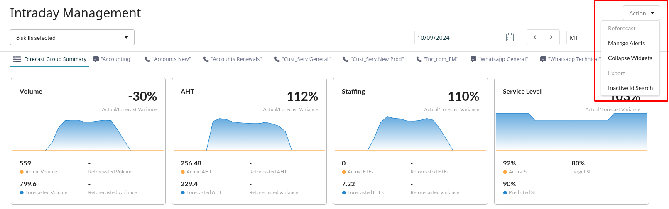Click the Staffing area chart
The width and height of the screenshot is (669, 209).
[x=410, y=133]
